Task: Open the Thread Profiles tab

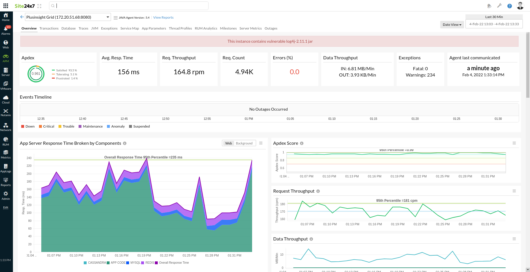Action: tap(180, 28)
